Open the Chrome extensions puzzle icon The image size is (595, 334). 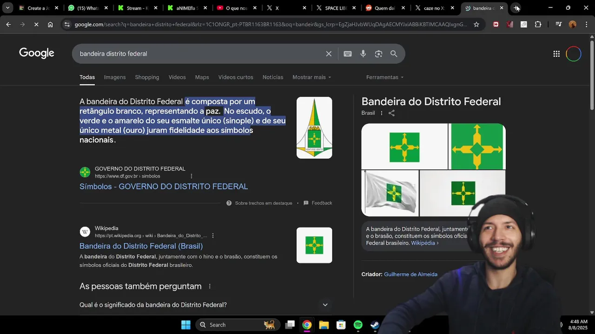pyautogui.click(x=538, y=25)
